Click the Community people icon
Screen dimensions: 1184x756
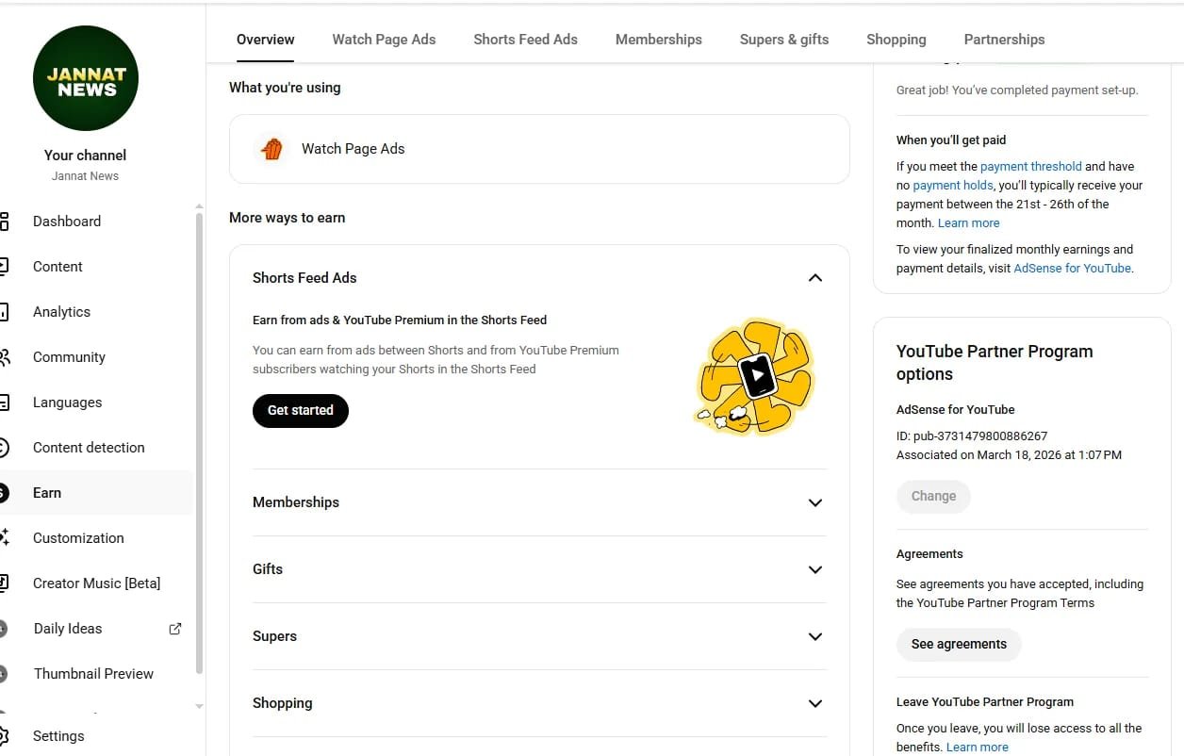(5, 357)
